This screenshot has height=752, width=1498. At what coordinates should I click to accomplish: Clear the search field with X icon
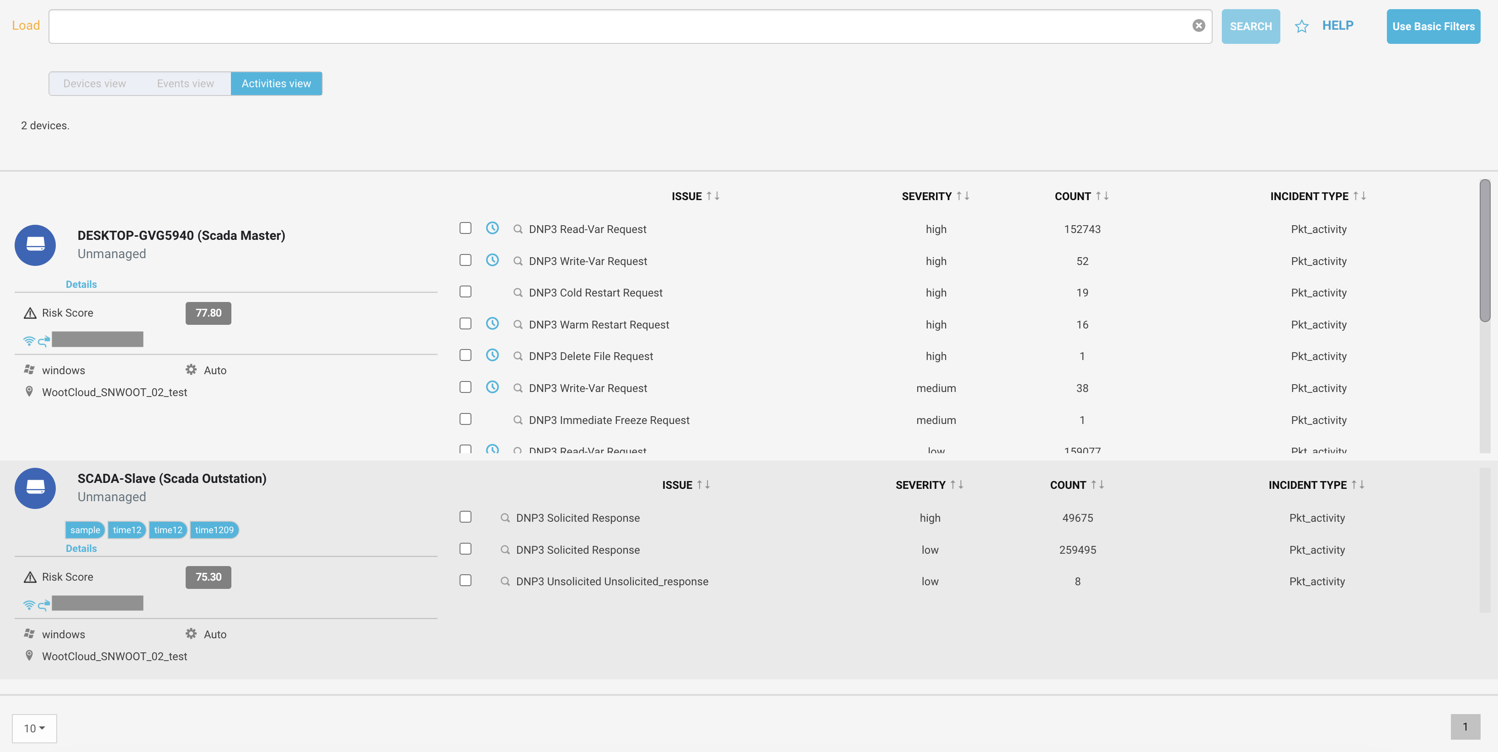1198,26
